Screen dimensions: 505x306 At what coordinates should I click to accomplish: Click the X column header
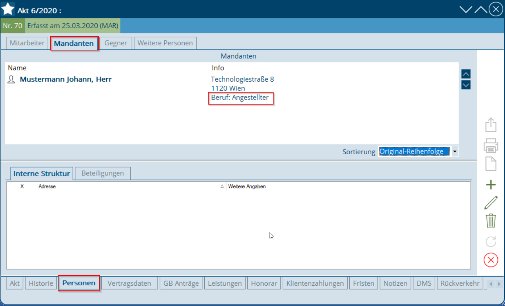22,186
